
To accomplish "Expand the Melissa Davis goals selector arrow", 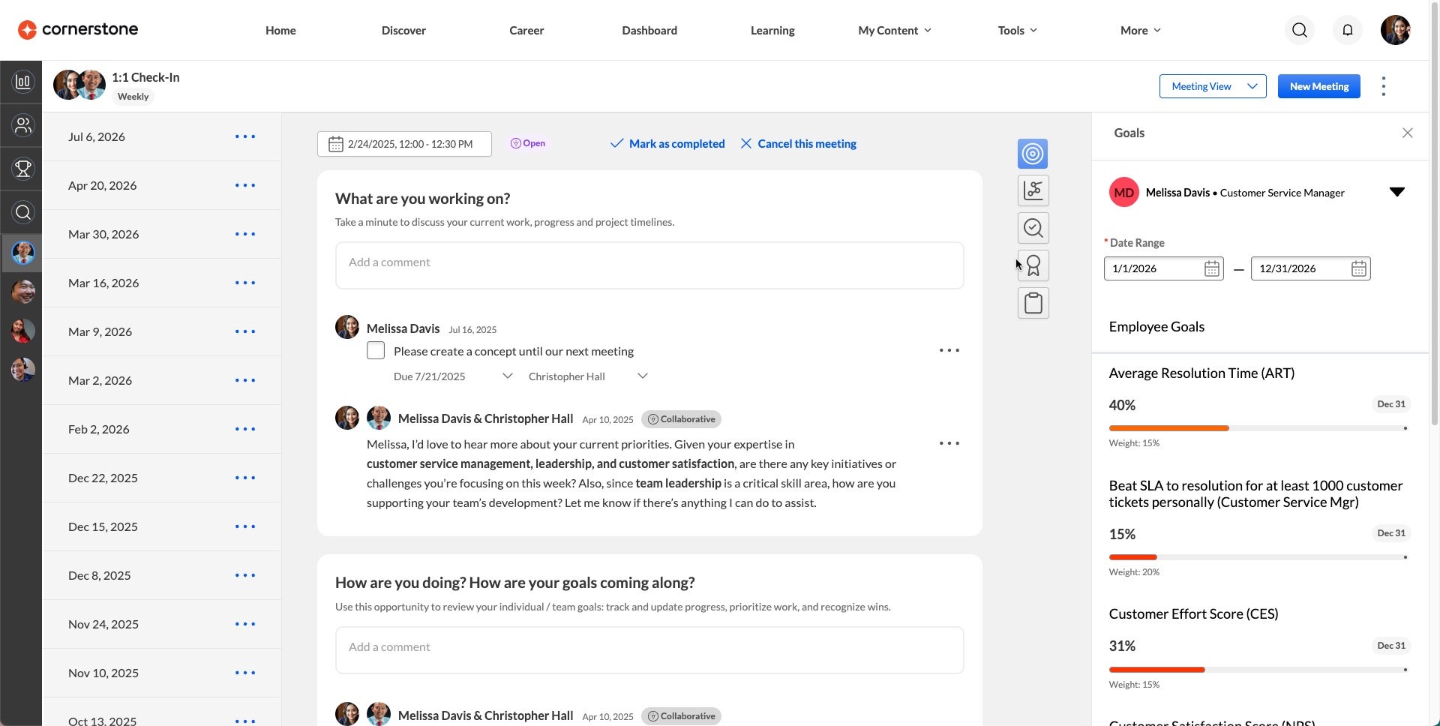I will [1396, 192].
